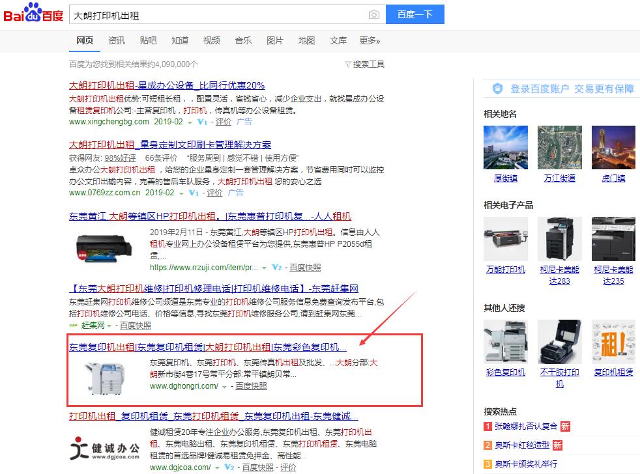This screenshot has width=640, height=474.
Task: Open the 厚街镇 related place thumbnail
Action: tap(506, 148)
